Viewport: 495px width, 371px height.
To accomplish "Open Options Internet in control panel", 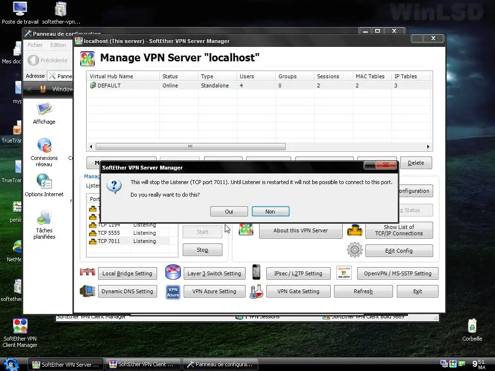I will (x=44, y=185).
